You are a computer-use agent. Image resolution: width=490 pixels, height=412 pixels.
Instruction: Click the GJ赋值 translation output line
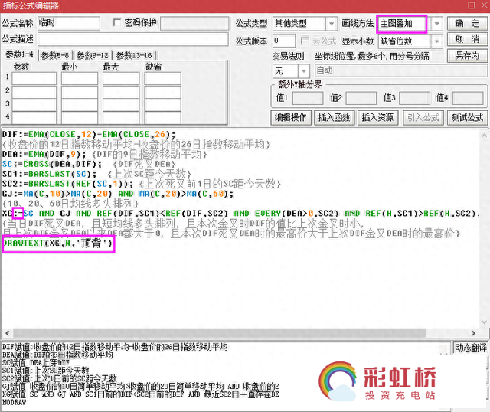pyautogui.click(x=141, y=387)
